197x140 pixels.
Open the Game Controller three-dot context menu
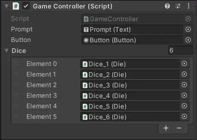click(189, 6)
